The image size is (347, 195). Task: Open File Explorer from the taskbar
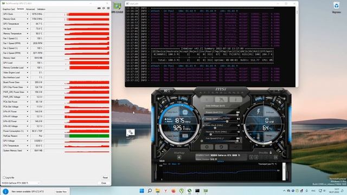158,191
